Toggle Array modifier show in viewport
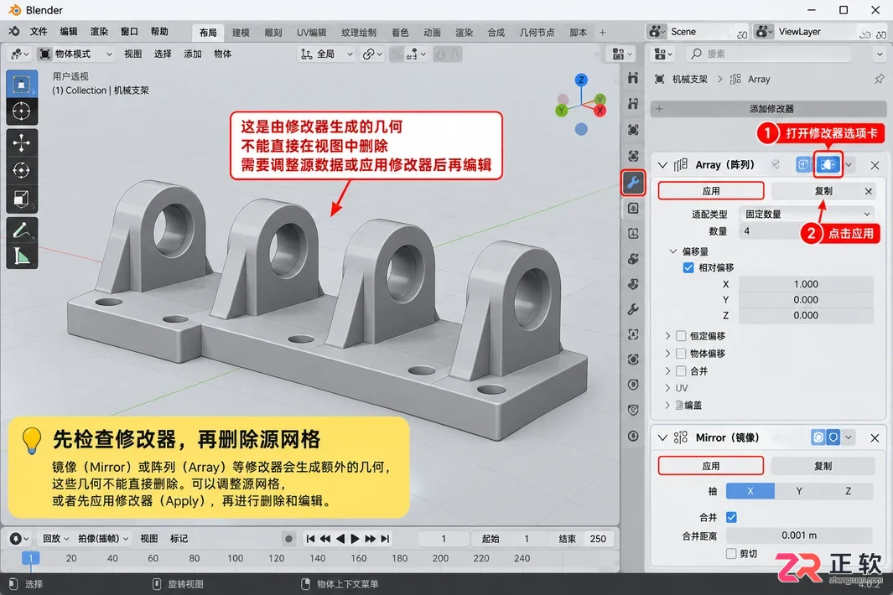893x595 pixels. [x=828, y=165]
